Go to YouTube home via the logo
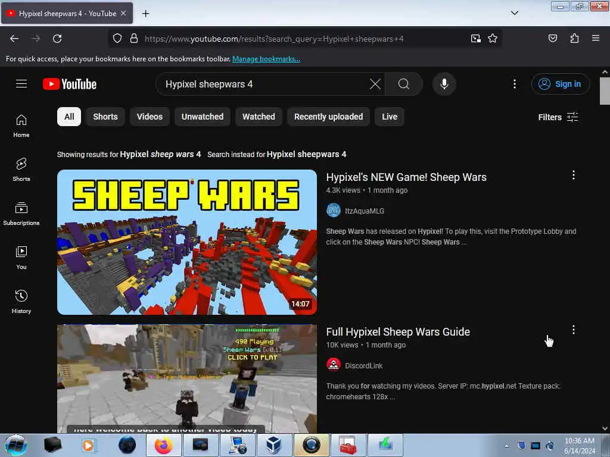 click(x=70, y=84)
